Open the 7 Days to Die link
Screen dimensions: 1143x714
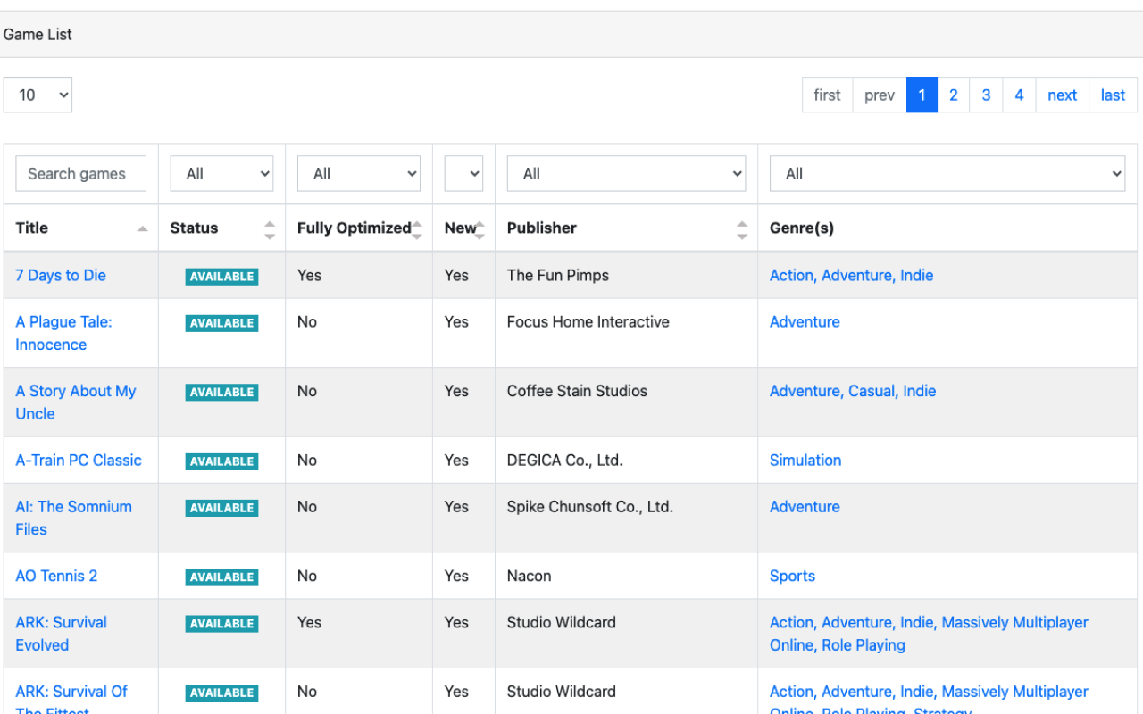(61, 275)
